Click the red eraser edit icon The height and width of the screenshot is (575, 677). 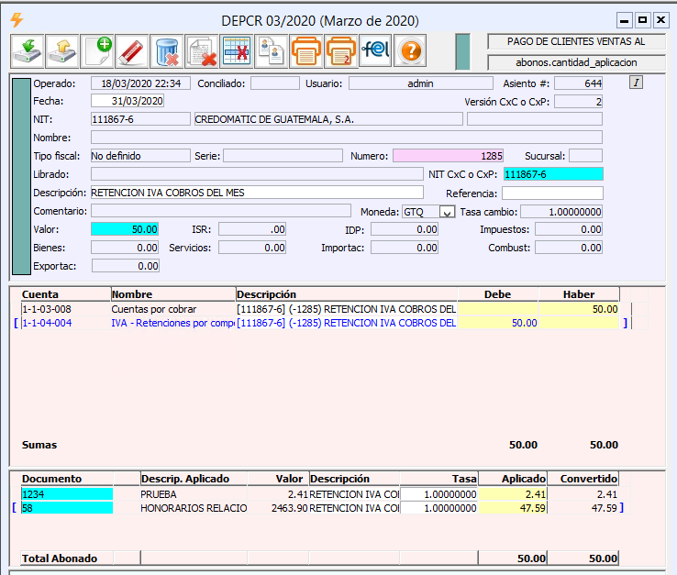click(x=132, y=51)
